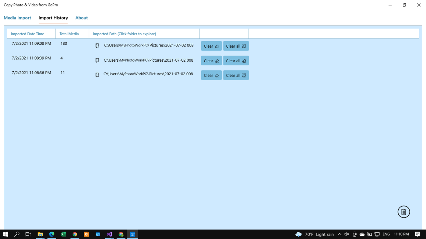This screenshot has height=239, width=426.
Task: Unmute the system volume speaker icon
Action: (347, 234)
